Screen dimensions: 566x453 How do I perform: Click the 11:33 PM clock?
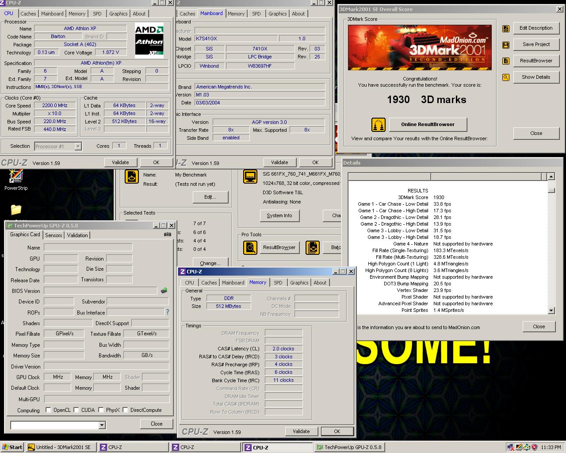tap(551, 447)
